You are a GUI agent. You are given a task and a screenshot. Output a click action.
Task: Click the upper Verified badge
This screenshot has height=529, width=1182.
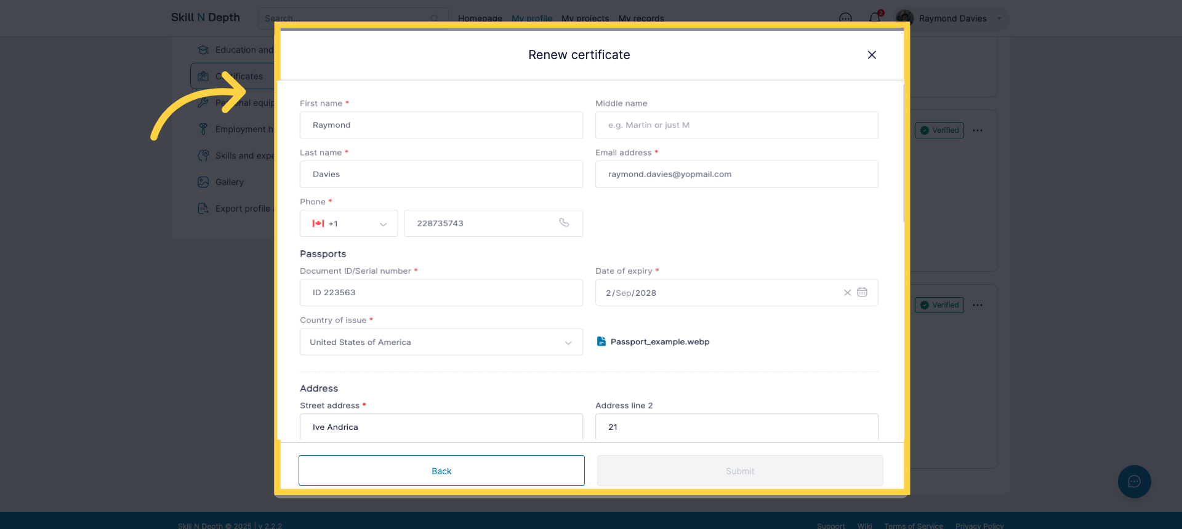pyautogui.click(x=939, y=130)
